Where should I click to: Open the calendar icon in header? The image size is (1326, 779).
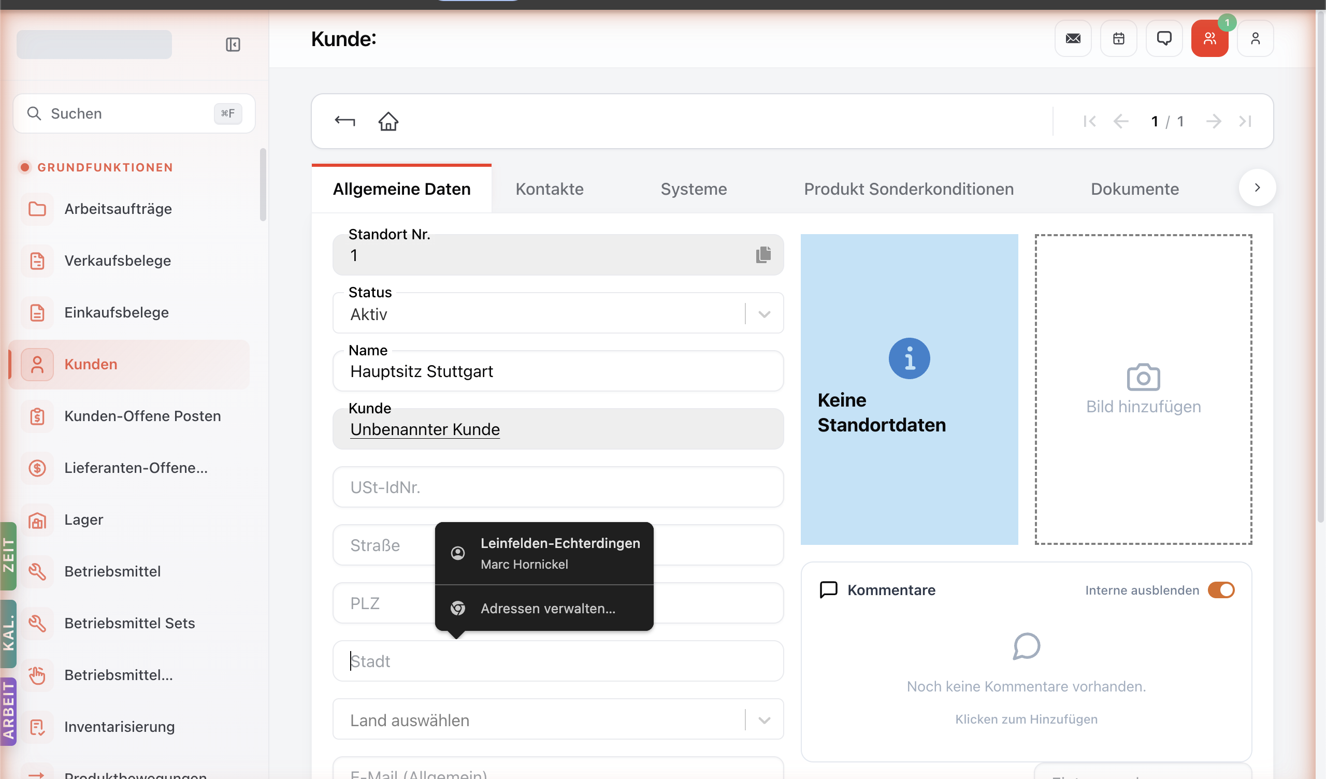1119,38
